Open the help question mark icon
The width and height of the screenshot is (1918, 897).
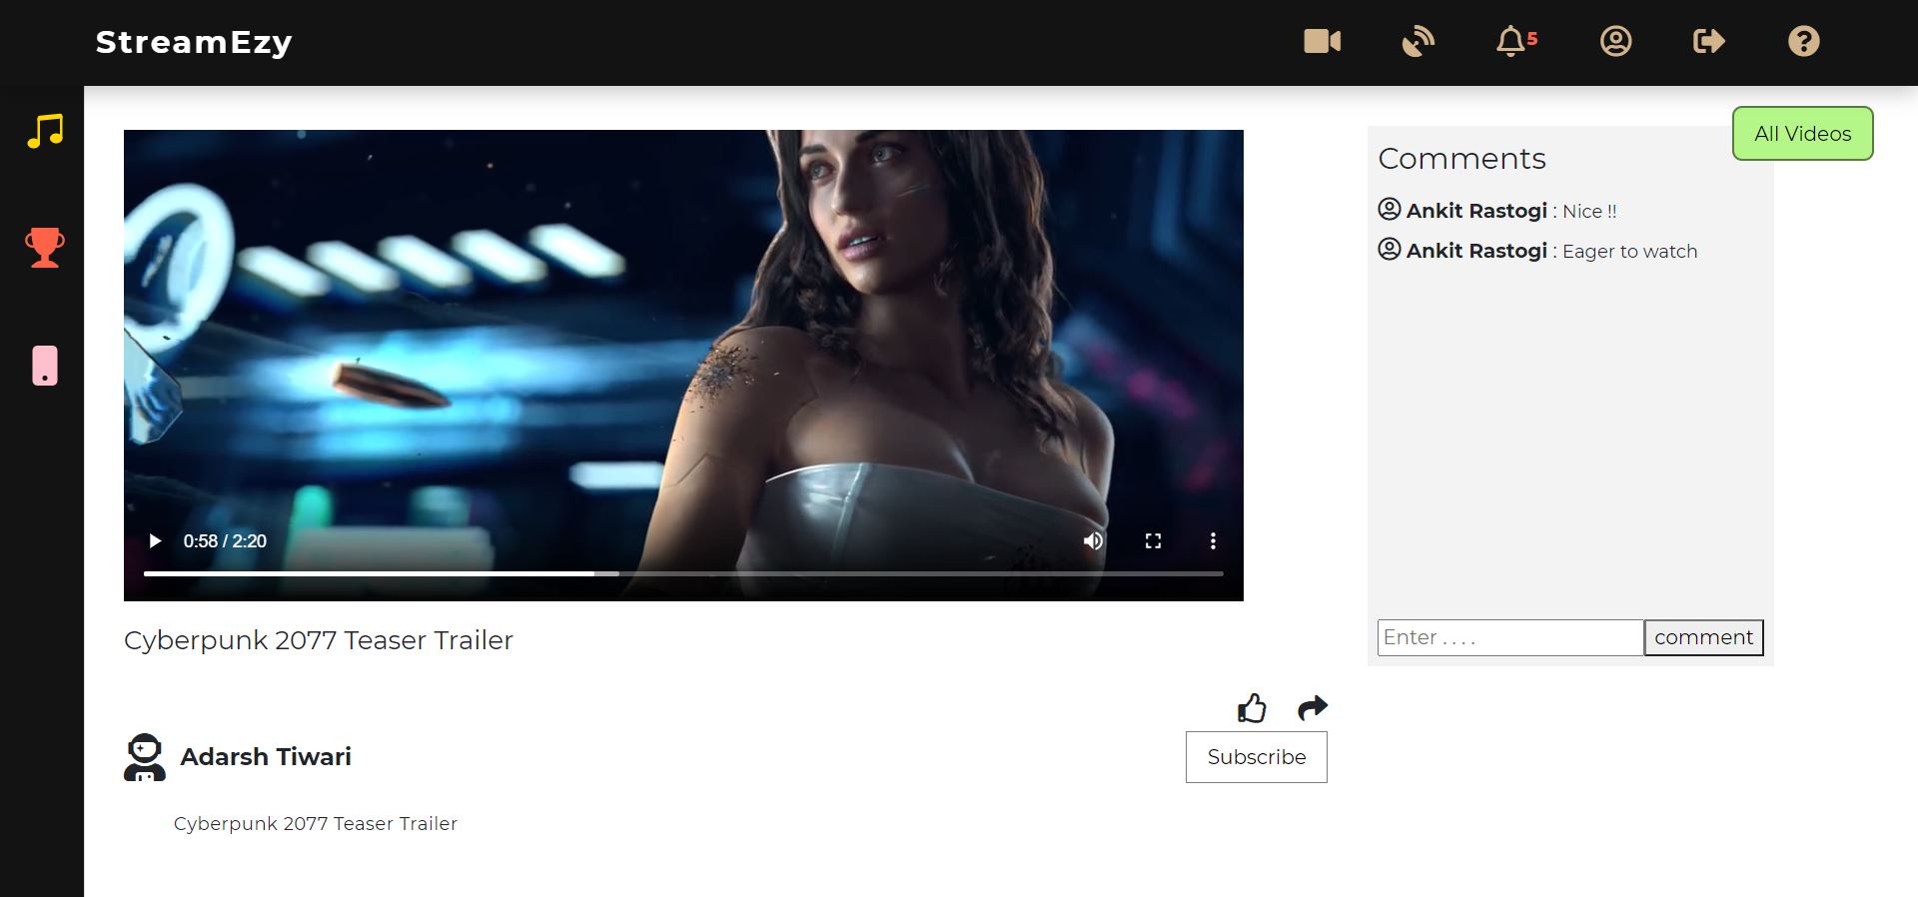[x=1803, y=41]
